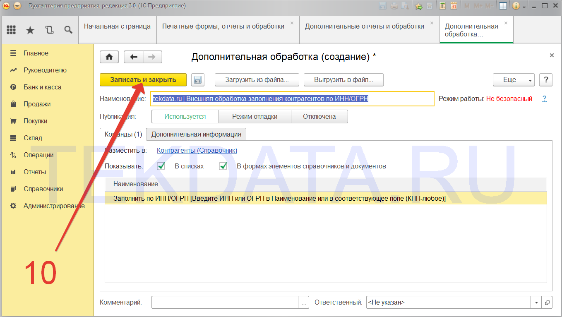
Task: Open the Контрагенты (Справочник) link
Action: [x=197, y=151]
